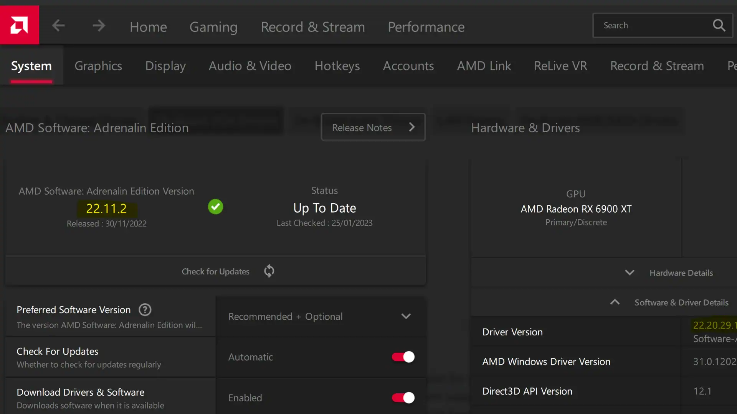Collapse the Software & Driver Details section

615,302
